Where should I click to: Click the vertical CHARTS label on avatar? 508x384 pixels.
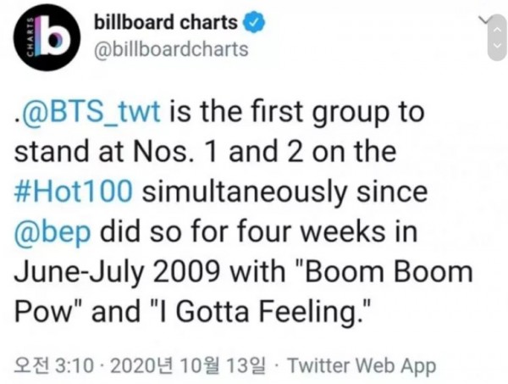point(30,36)
